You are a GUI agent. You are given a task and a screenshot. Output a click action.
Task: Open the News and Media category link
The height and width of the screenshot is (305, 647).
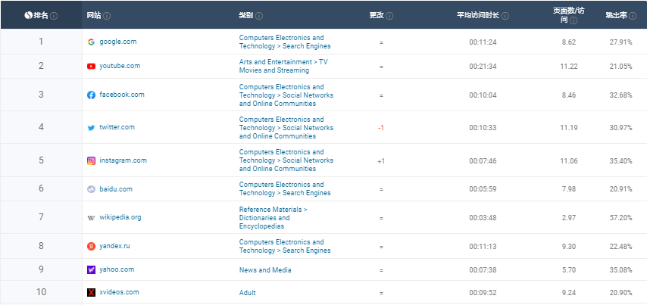pyautogui.click(x=265, y=269)
